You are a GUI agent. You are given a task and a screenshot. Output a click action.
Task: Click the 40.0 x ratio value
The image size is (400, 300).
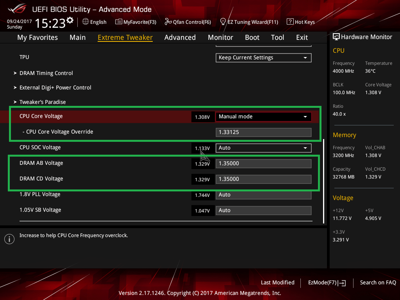point(339,114)
